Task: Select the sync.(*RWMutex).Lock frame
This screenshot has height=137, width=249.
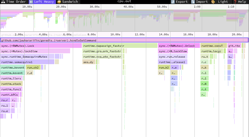Action: pyautogui.click(x=41, y=46)
